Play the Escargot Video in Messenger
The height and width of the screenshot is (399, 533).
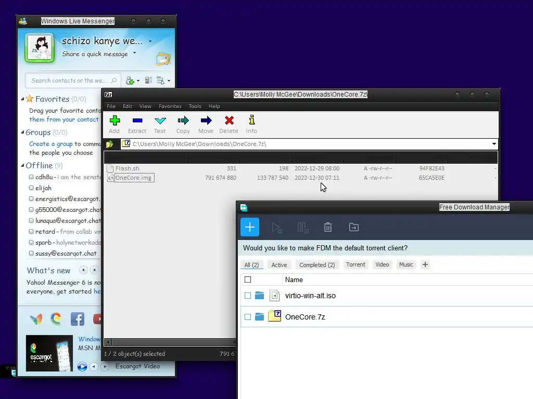[82, 366]
